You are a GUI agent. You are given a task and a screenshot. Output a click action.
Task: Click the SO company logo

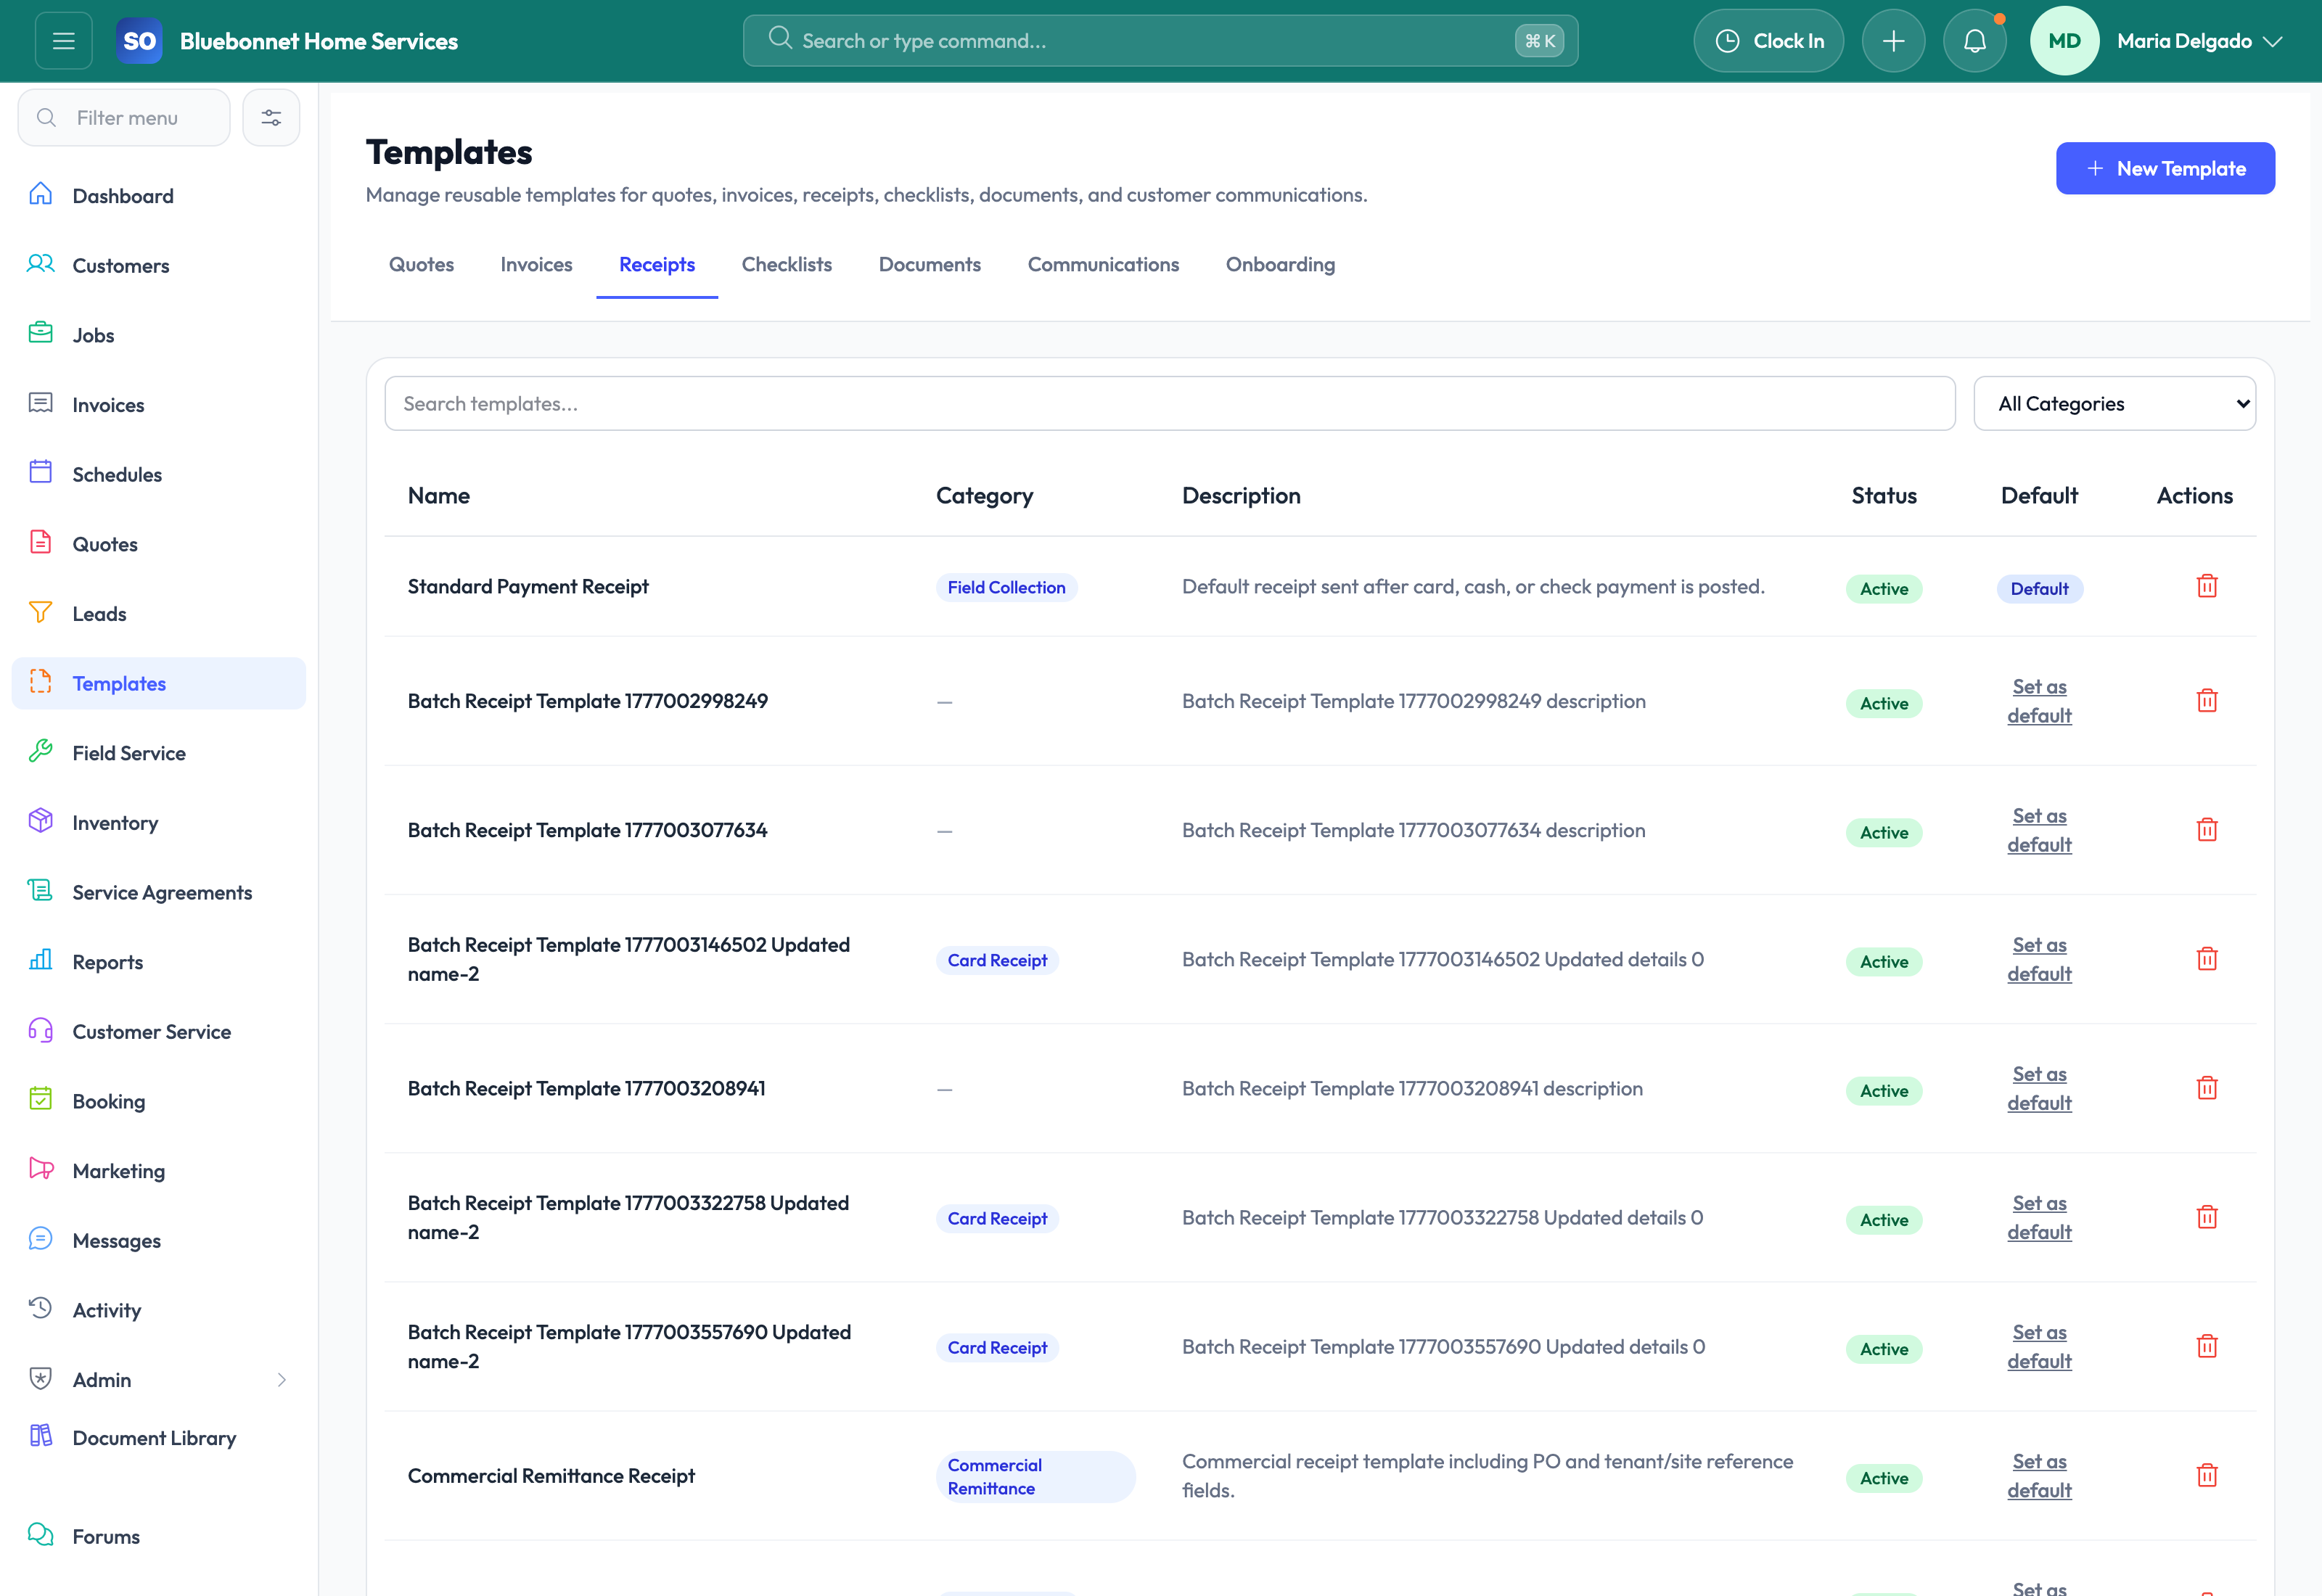pyautogui.click(x=139, y=41)
